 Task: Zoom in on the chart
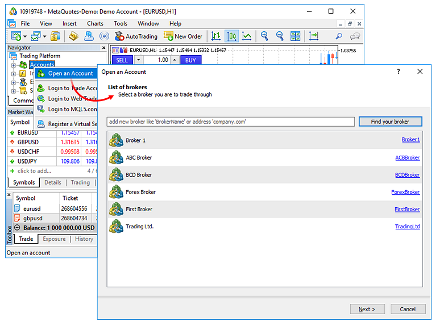264,36
